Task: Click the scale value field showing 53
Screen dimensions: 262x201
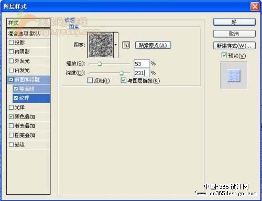Action: (141, 64)
